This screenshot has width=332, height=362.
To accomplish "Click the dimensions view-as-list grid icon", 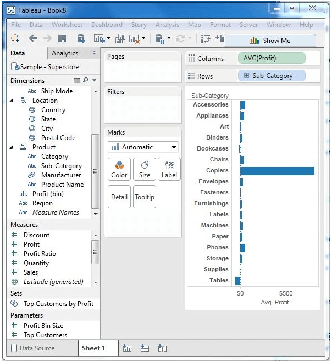I will 77,80.
